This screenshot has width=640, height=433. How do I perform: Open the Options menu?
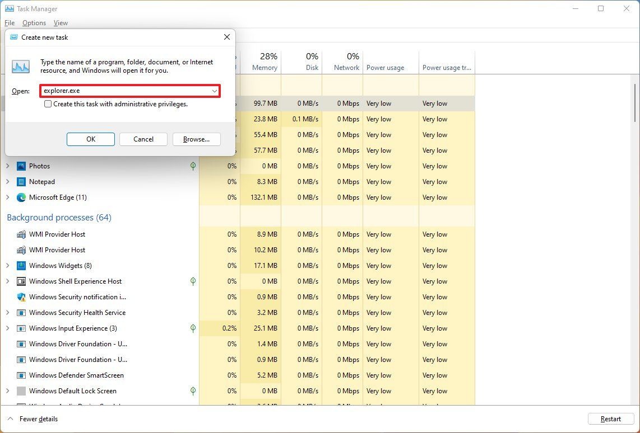(34, 22)
